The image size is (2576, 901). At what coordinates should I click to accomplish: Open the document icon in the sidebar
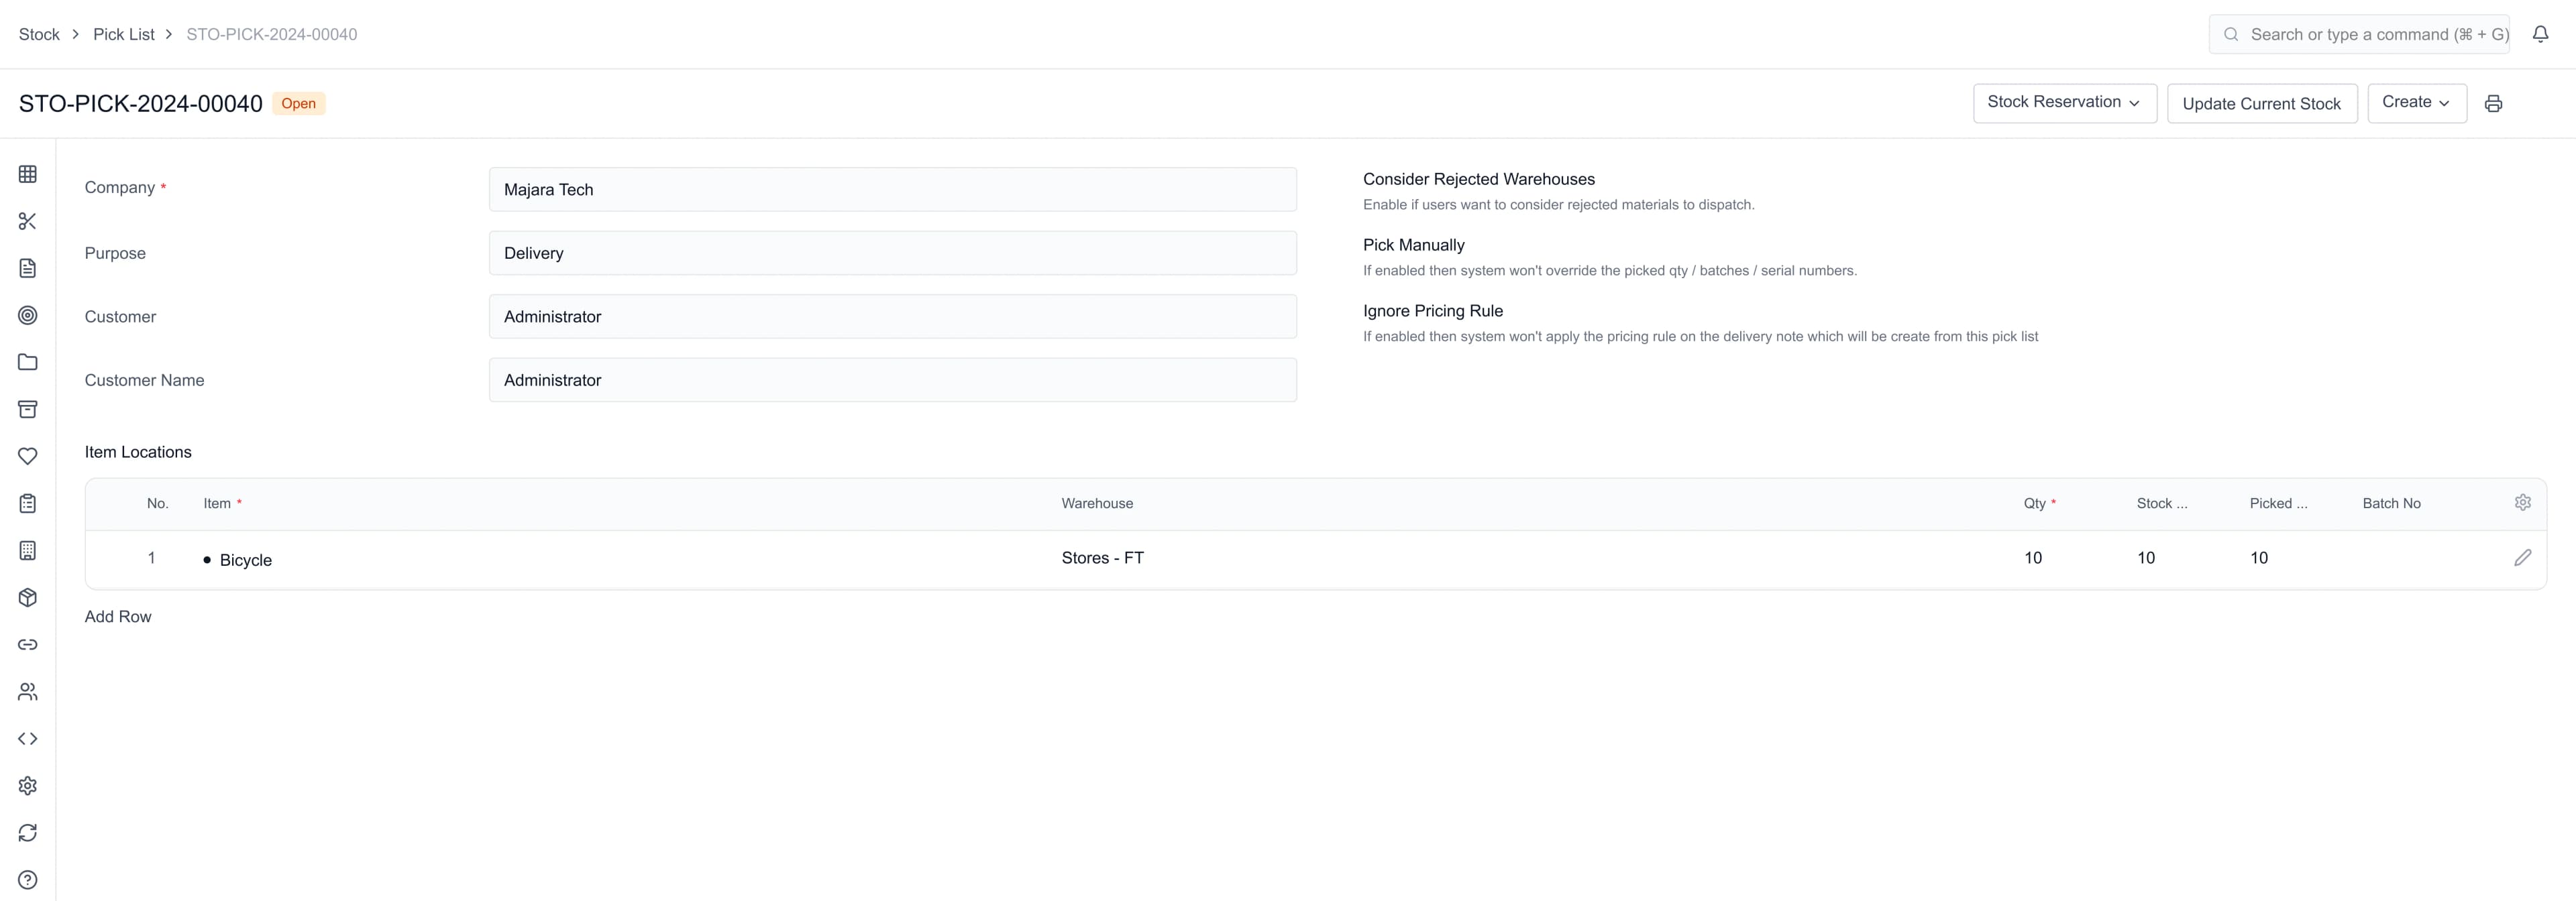27,267
